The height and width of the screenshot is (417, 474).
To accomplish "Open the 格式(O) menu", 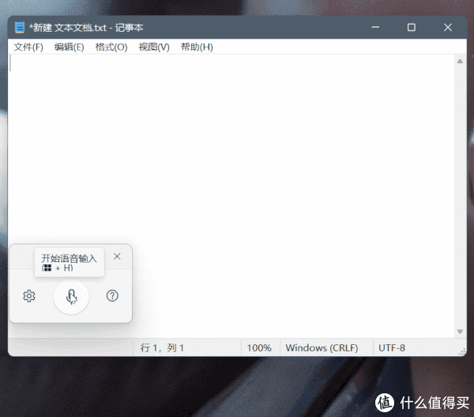I will (x=111, y=47).
